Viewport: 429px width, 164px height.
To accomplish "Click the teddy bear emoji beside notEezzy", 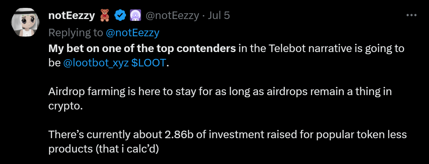I will click(x=104, y=15).
